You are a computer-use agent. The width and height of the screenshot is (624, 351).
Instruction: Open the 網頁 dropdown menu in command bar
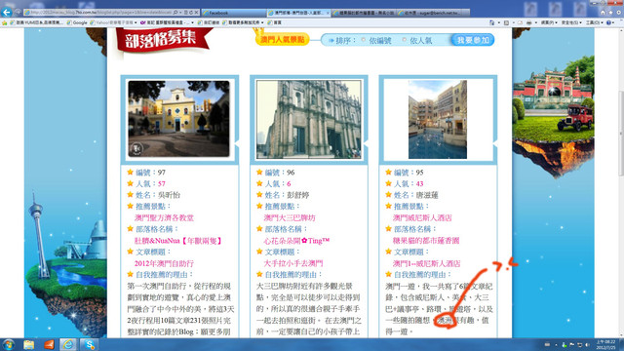coord(549,22)
